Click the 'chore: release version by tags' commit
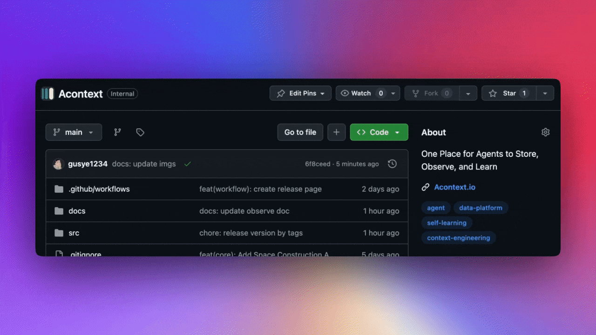 pyautogui.click(x=251, y=233)
